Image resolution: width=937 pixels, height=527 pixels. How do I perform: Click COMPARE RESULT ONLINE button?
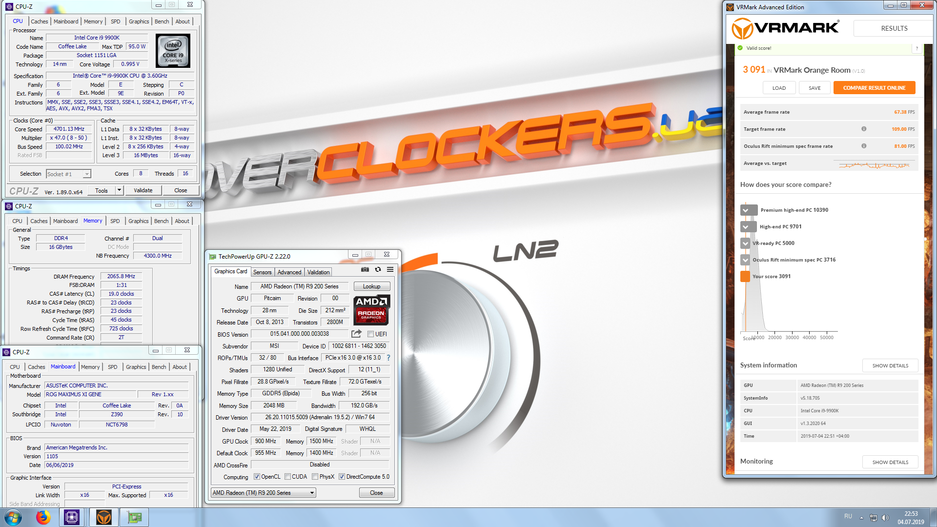[874, 88]
